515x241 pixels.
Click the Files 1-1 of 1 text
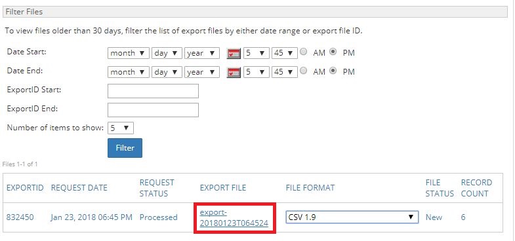click(x=20, y=164)
